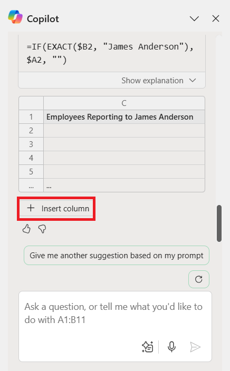The width and height of the screenshot is (230, 371).
Task: Collapse the Copilot pane with the chevron
Action: 194,18
